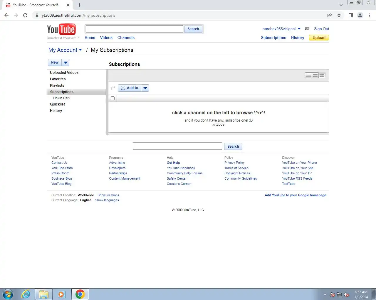376x300 pixels.
Task: Open Action Center flag icon
Action: coord(332,295)
